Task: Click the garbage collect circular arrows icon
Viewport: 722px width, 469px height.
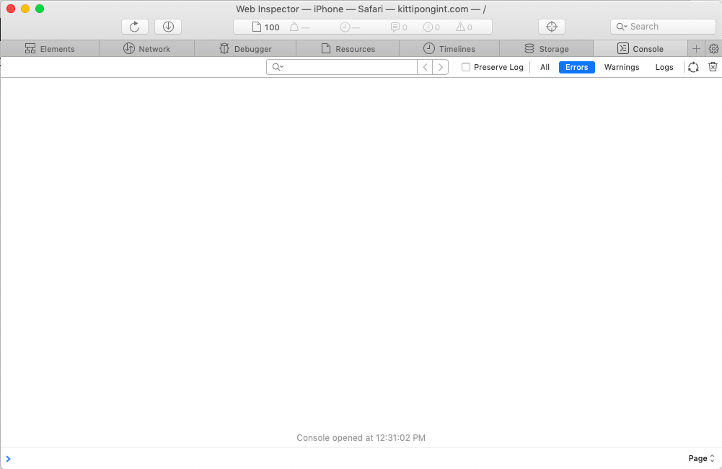Action: coord(693,67)
